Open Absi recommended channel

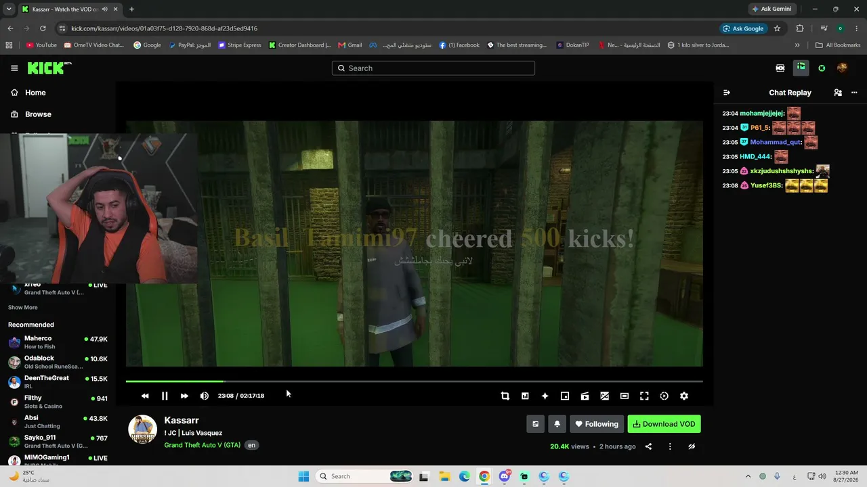point(58,422)
